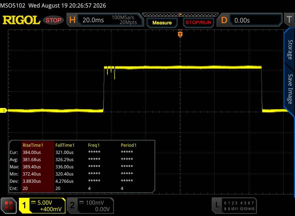Select the Period1 measurement column header
The image size is (295, 216).
click(x=128, y=145)
